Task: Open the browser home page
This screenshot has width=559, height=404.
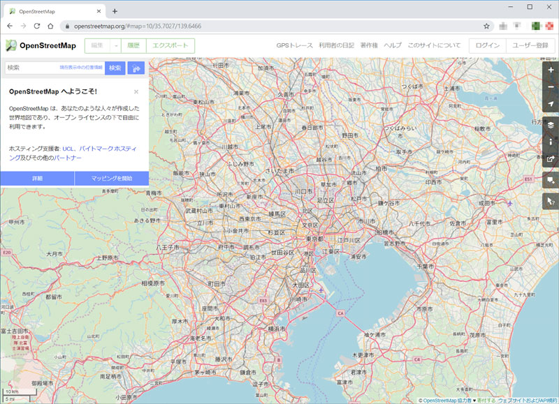Action: [x=50, y=26]
